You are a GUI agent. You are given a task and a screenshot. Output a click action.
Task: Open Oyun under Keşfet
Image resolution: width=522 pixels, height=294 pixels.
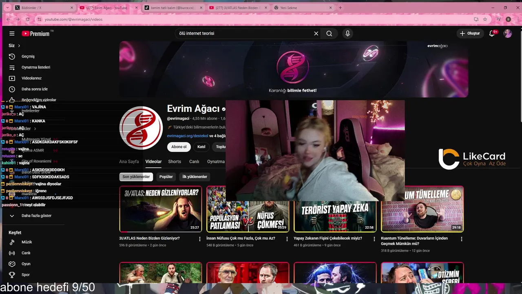point(26,264)
